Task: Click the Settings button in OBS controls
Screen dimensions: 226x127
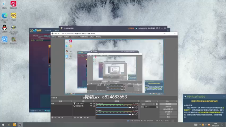Action: 168,114
